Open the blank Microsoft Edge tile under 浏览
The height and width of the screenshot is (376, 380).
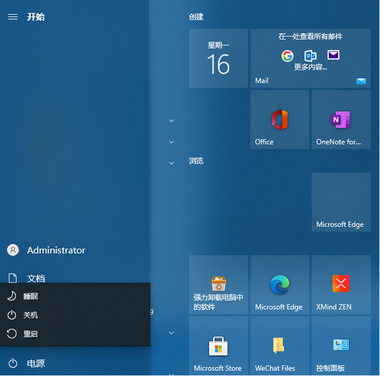(341, 202)
